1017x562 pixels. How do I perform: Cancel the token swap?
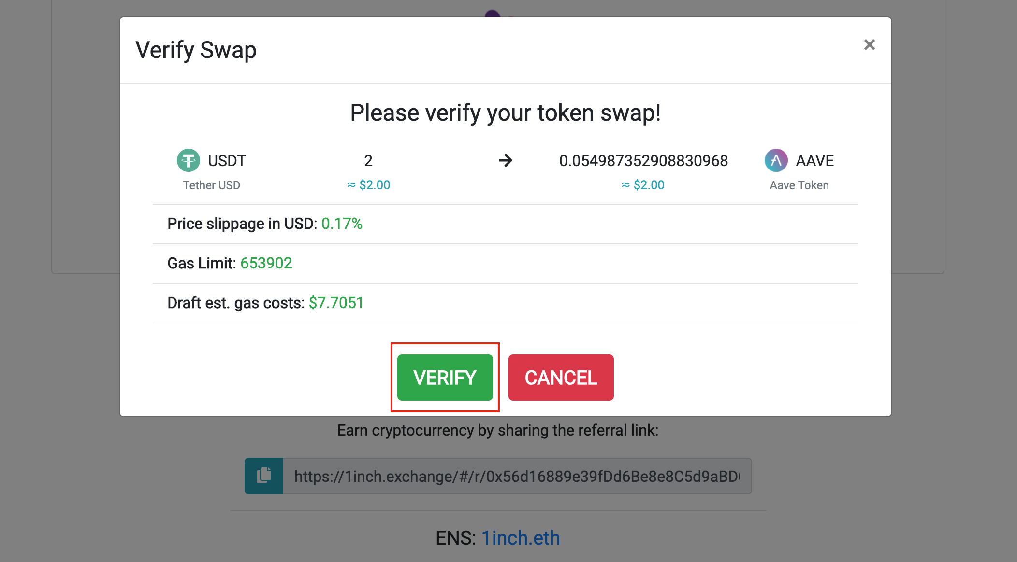tap(561, 378)
